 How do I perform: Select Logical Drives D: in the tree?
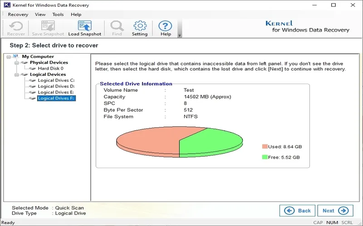pyautogui.click(x=56, y=86)
